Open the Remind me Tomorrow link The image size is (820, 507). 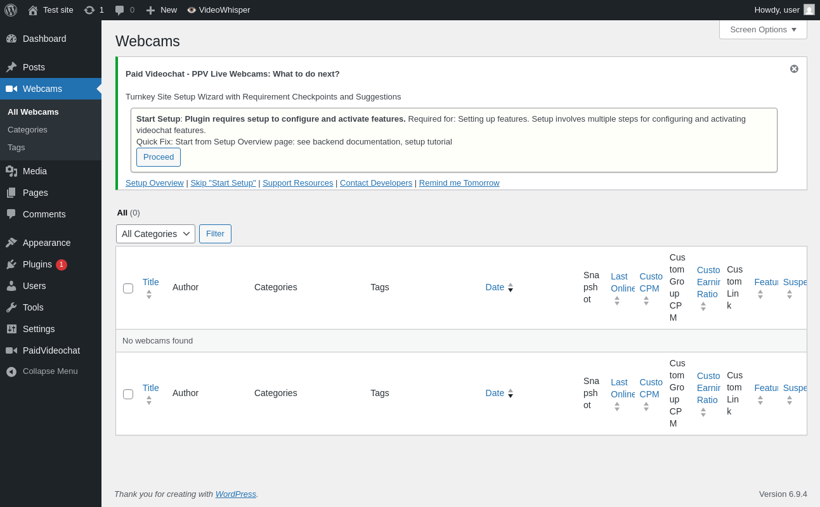tap(459, 183)
